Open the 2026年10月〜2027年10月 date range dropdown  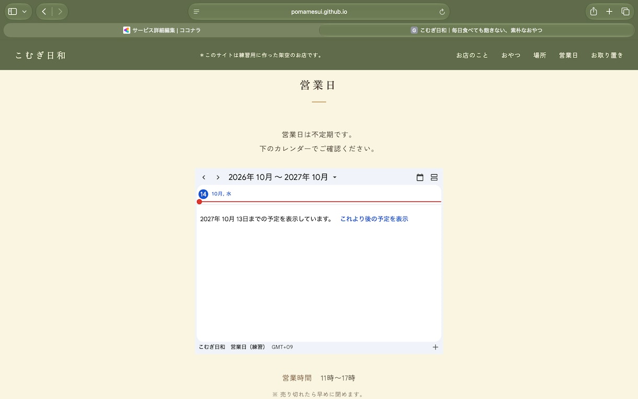click(x=283, y=177)
